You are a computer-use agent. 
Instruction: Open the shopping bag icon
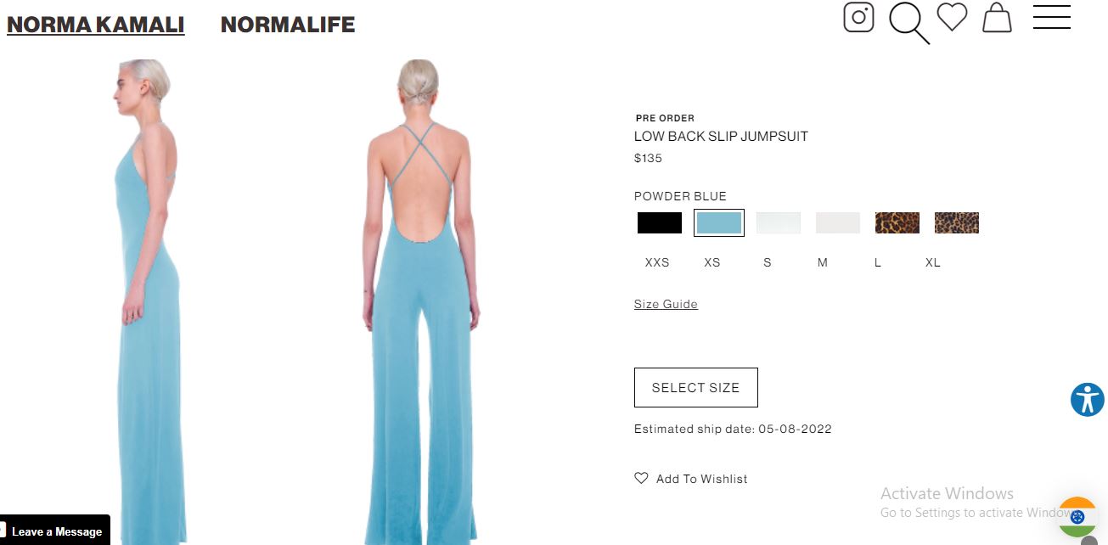pos(997,18)
